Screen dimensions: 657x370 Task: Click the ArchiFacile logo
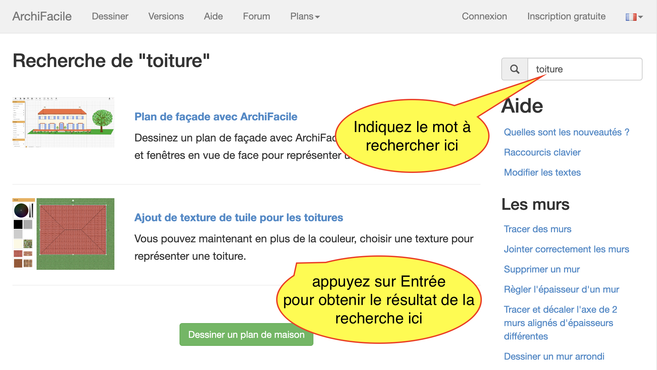tap(41, 16)
